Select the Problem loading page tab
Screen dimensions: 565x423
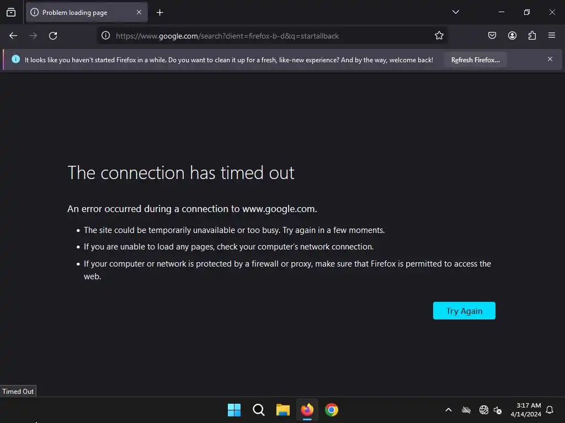pyautogui.click(x=87, y=13)
